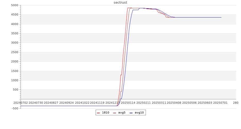Click the blue avg10 legend marker
The height and width of the screenshot is (129, 241).
(x=131, y=113)
